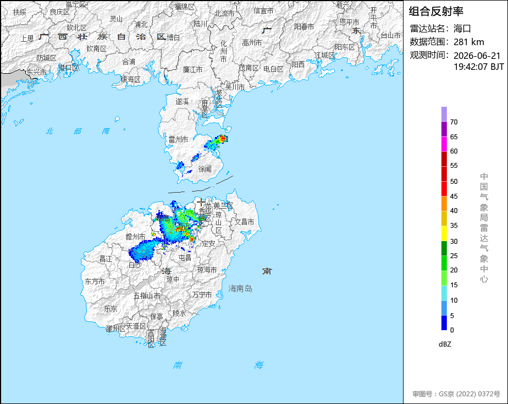
Task: Pick the bright red 45–50 legend swatch
Action: 444,189
